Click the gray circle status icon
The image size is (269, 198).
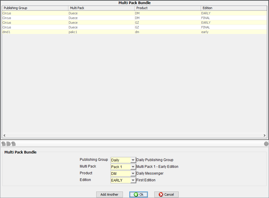pyautogui.click(x=266, y=144)
